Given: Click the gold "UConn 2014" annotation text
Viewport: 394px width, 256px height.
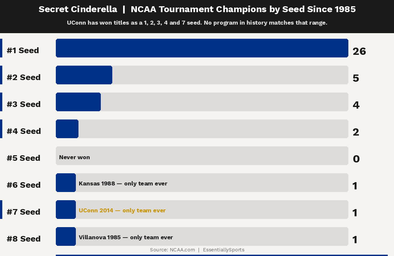Looking at the screenshot, I should tap(122, 211).
